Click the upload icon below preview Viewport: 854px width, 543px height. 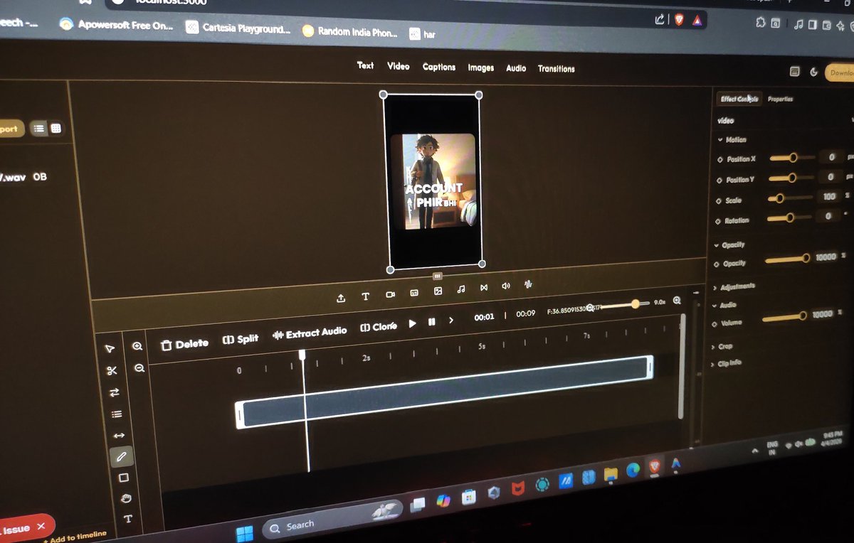(341, 298)
